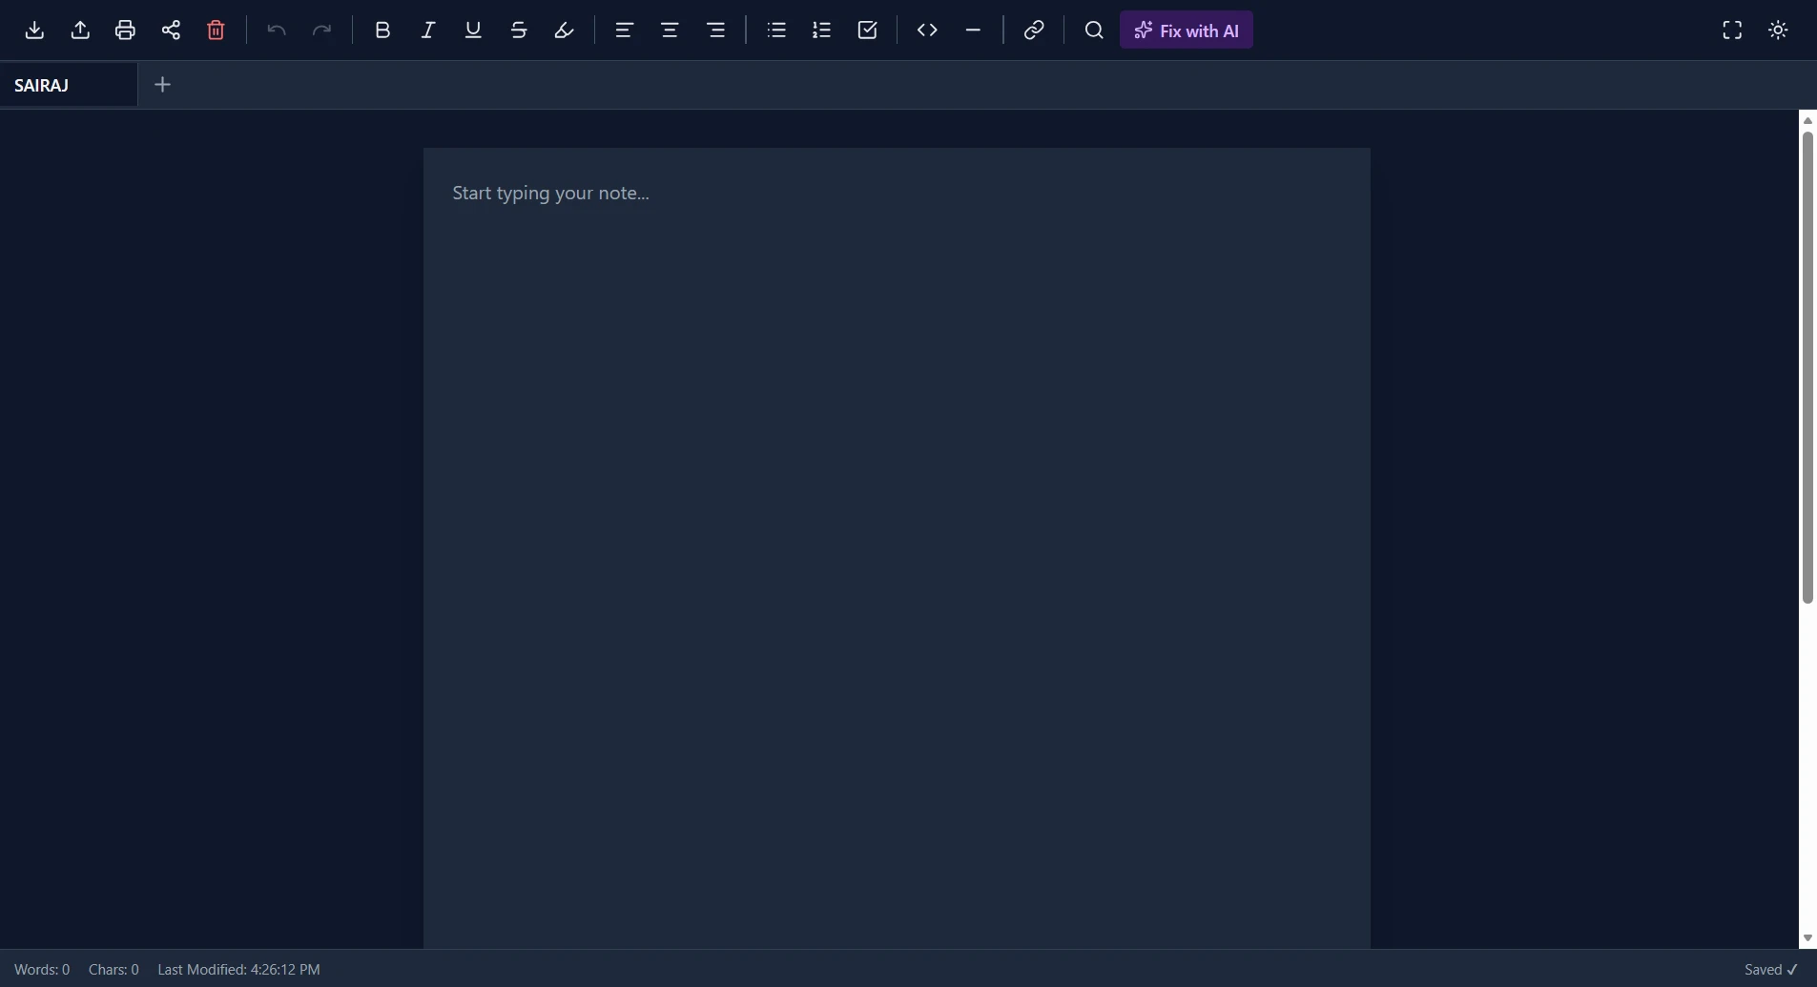
Task: Toggle italic formatting
Action: click(x=427, y=30)
